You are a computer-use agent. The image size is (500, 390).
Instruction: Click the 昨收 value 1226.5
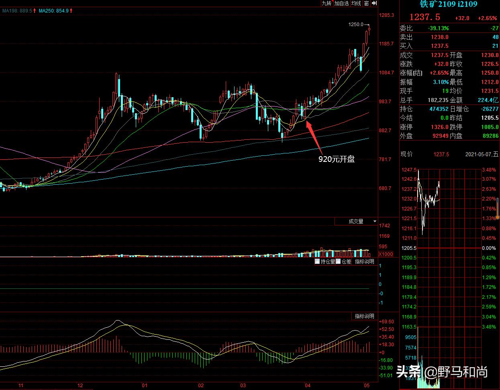pos(490,64)
